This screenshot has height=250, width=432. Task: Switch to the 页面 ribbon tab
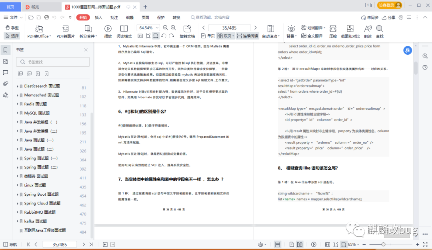point(145,17)
